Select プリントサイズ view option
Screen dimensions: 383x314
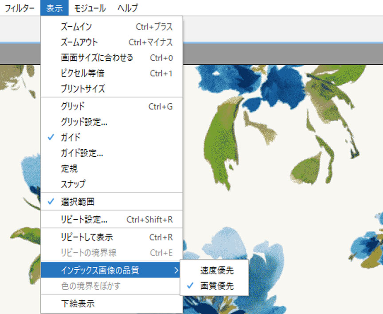pos(112,89)
